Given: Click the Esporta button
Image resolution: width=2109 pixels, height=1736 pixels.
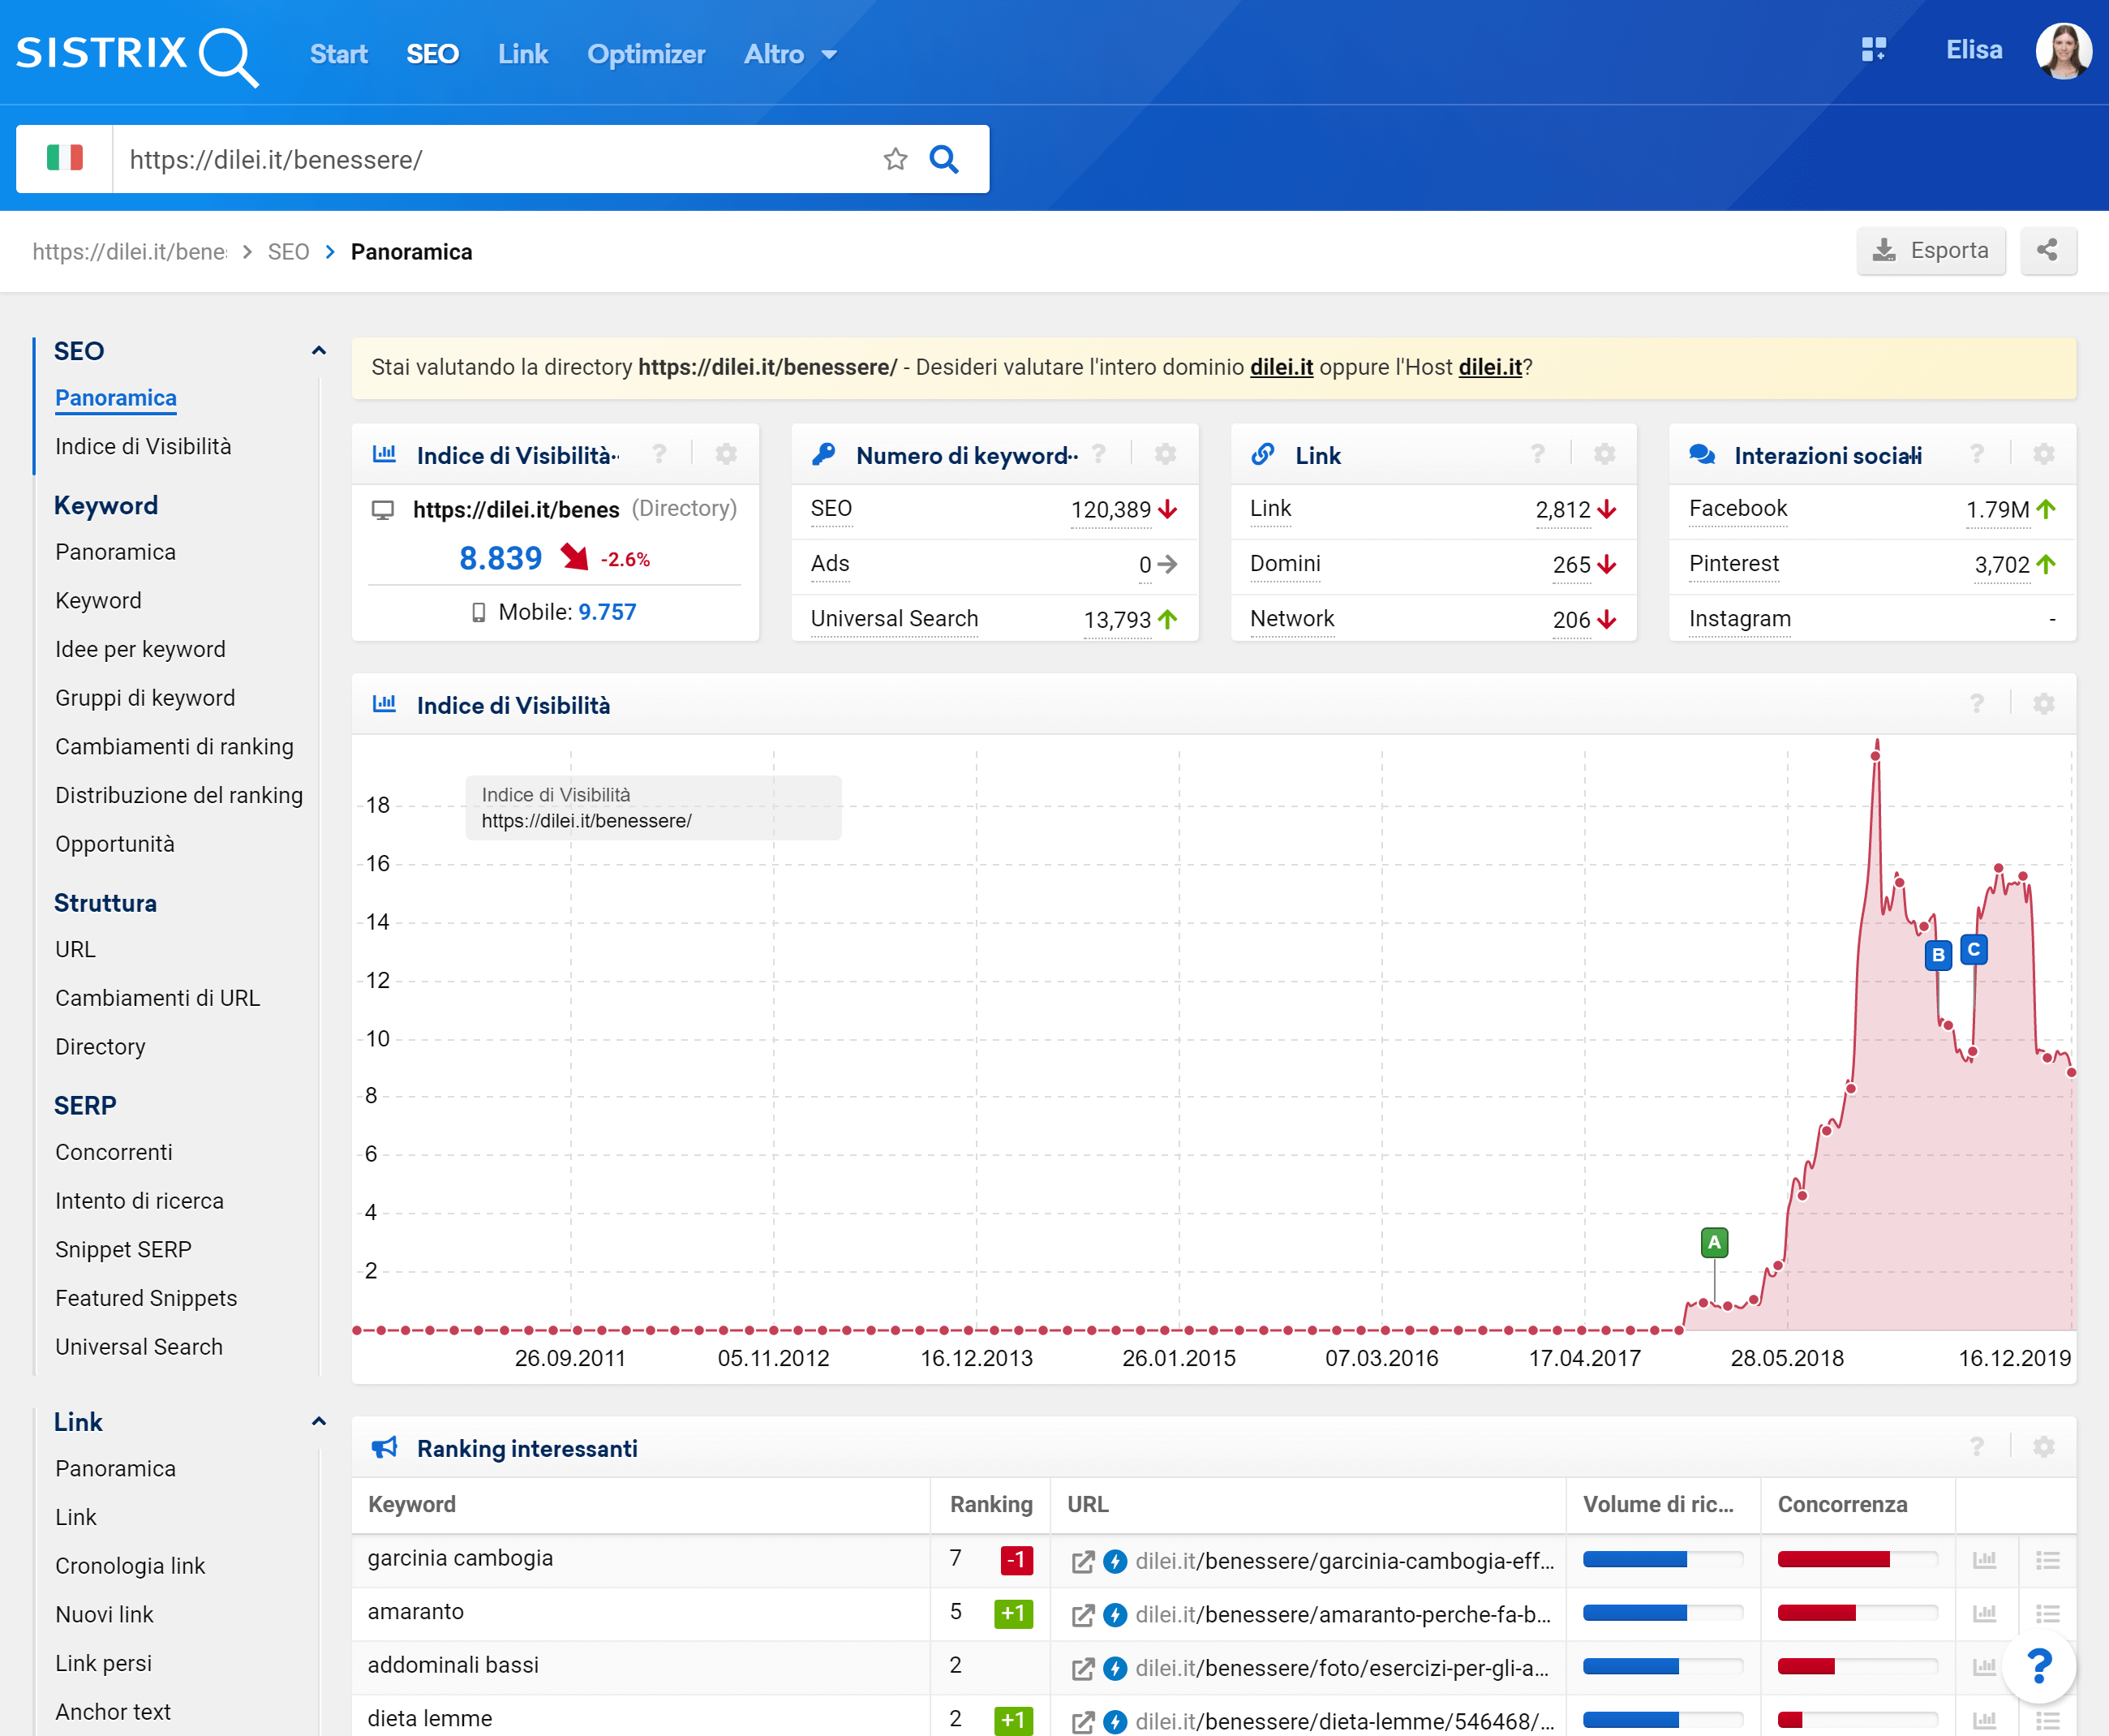Looking at the screenshot, I should pyautogui.click(x=1930, y=250).
